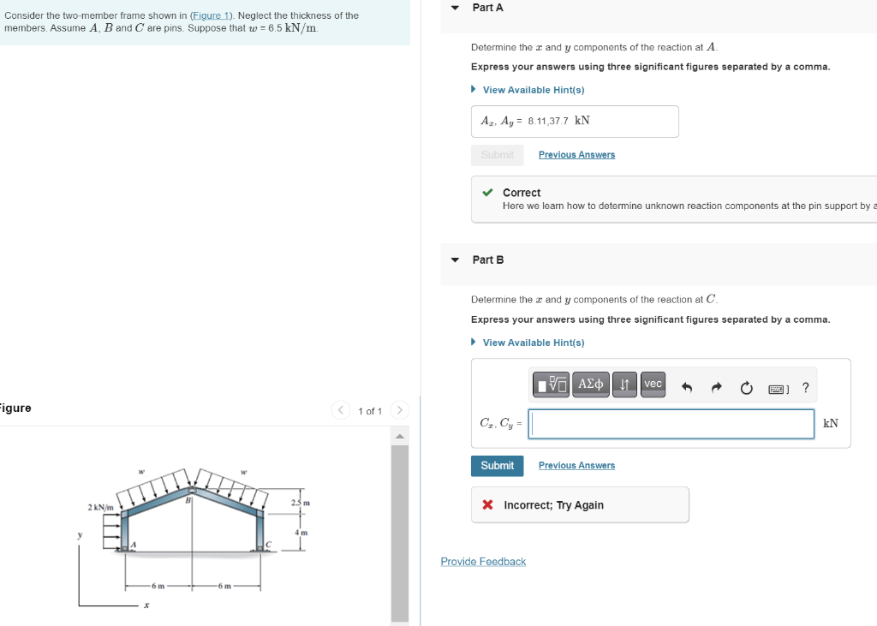Screen dimensions: 877x626
Task: Reset the answer field with circular arrow icon
Action: (x=746, y=386)
